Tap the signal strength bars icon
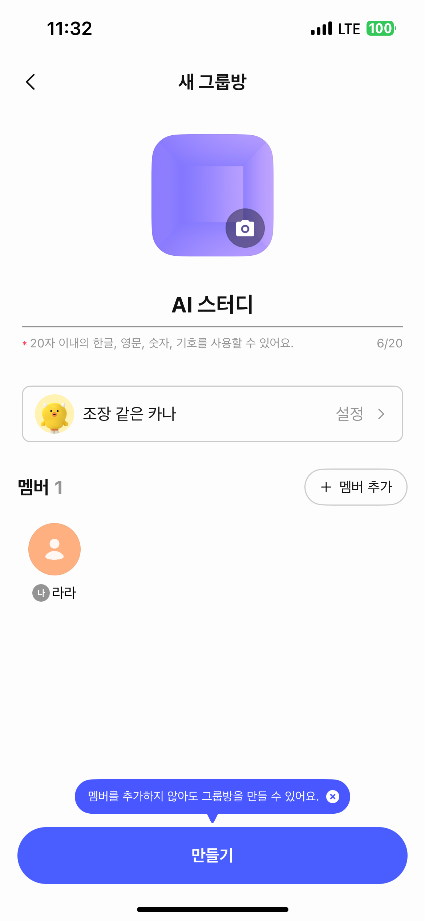The image size is (425, 921). pyautogui.click(x=321, y=29)
